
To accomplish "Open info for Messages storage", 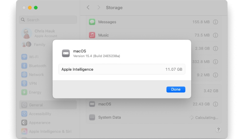I will [215, 22].
